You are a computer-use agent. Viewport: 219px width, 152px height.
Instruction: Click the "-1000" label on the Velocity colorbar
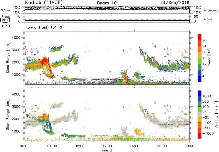[208, 133]
